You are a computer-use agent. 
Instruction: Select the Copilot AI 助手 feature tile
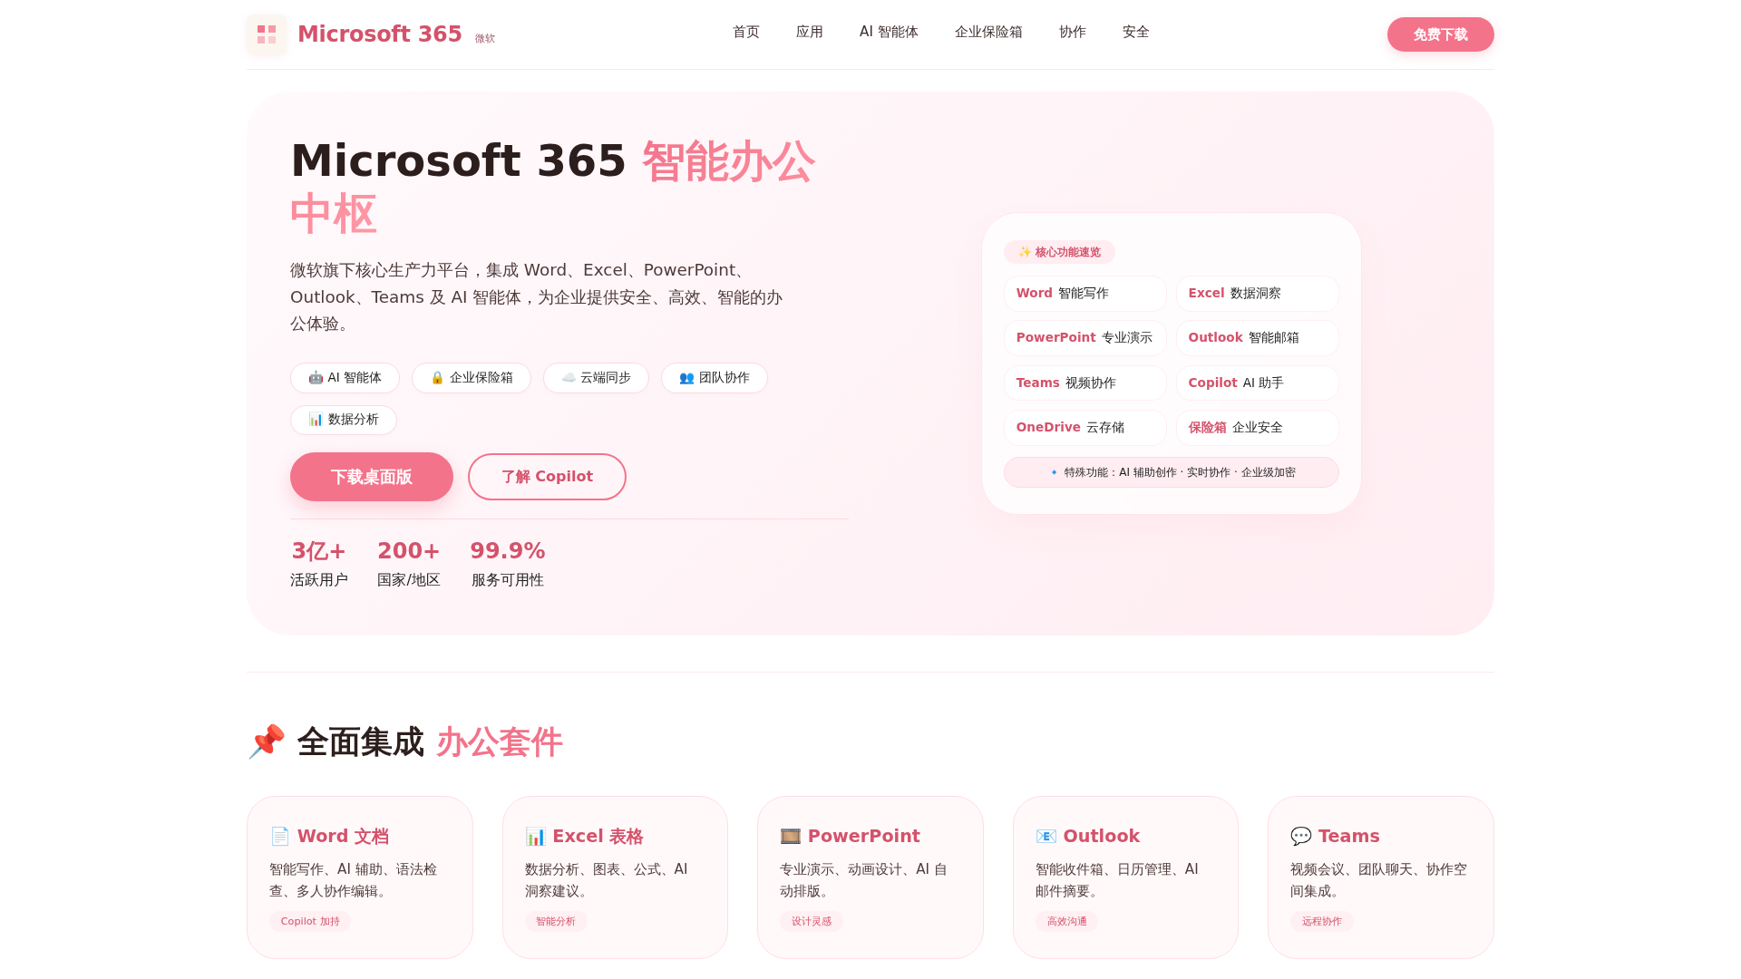[x=1257, y=383]
